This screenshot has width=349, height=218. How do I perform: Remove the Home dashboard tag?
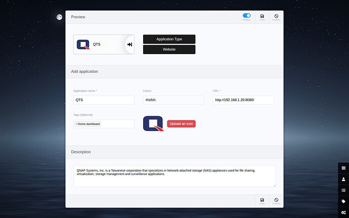point(76,124)
